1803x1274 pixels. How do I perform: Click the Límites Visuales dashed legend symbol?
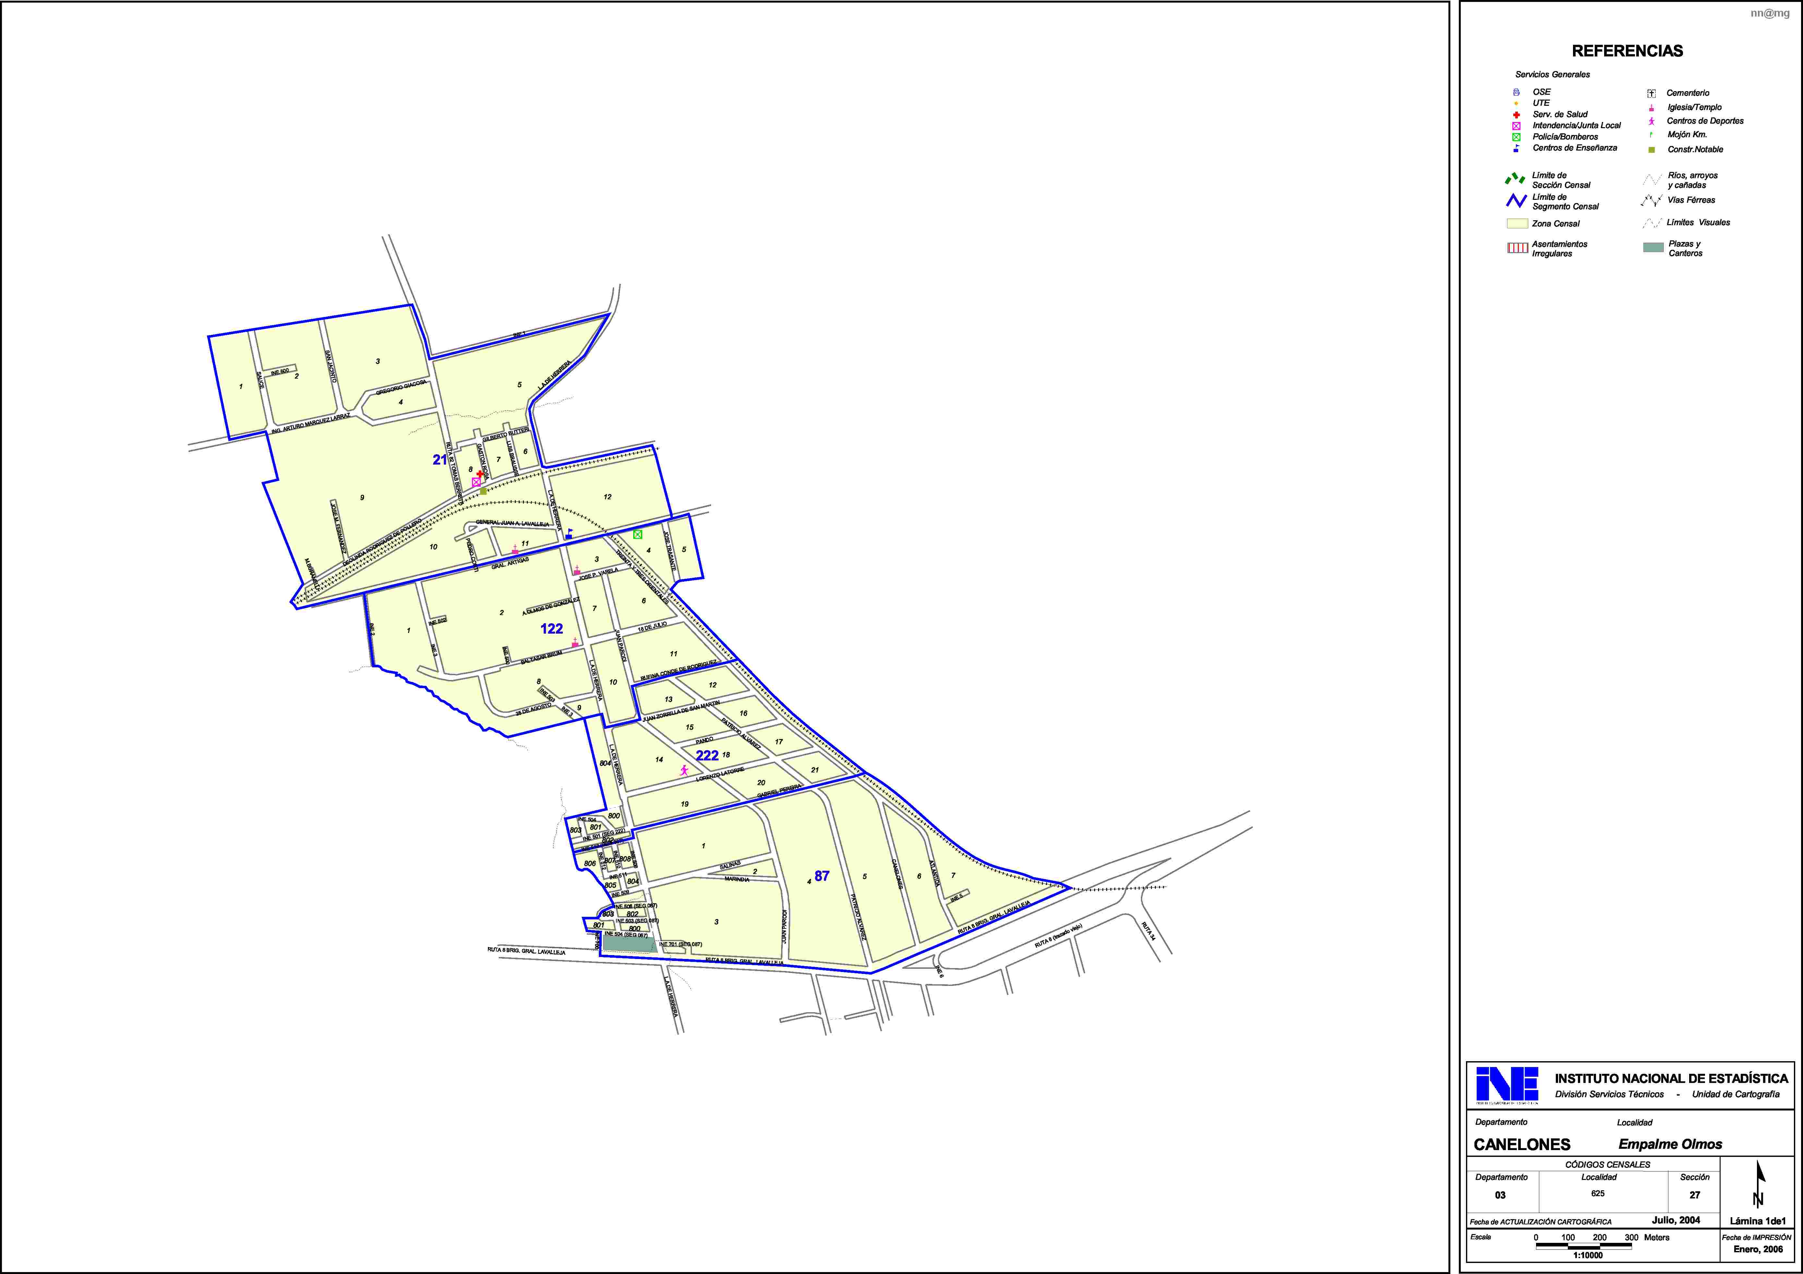(x=1652, y=223)
